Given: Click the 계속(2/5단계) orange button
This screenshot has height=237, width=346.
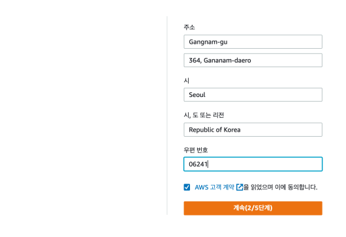Looking at the screenshot, I should pos(253,208).
